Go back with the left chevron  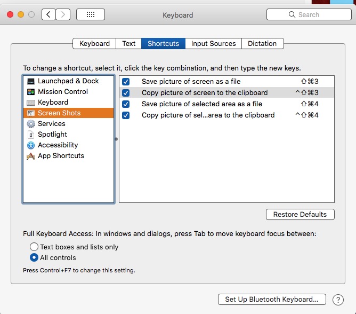pos(48,14)
